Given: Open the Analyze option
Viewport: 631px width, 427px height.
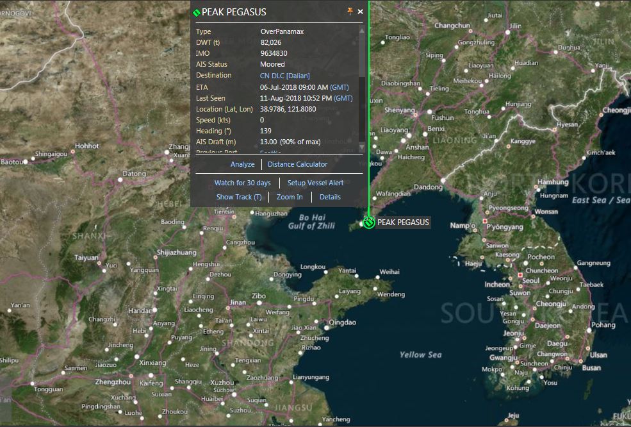Looking at the screenshot, I should 242,165.
